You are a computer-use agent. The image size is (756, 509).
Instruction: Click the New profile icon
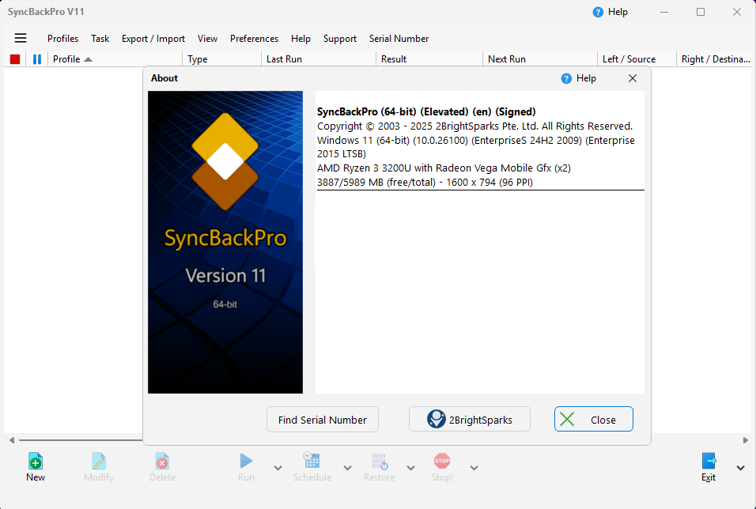pyautogui.click(x=36, y=461)
